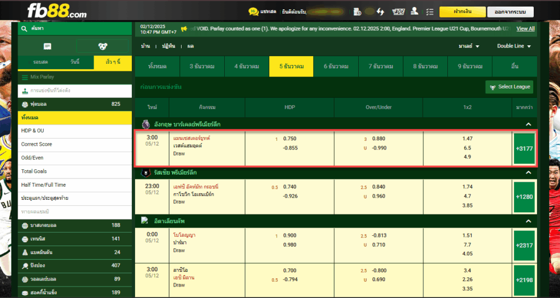Switch to the วันนี้ today tab
The width and height of the screenshot is (560, 298).
point(75,62)
